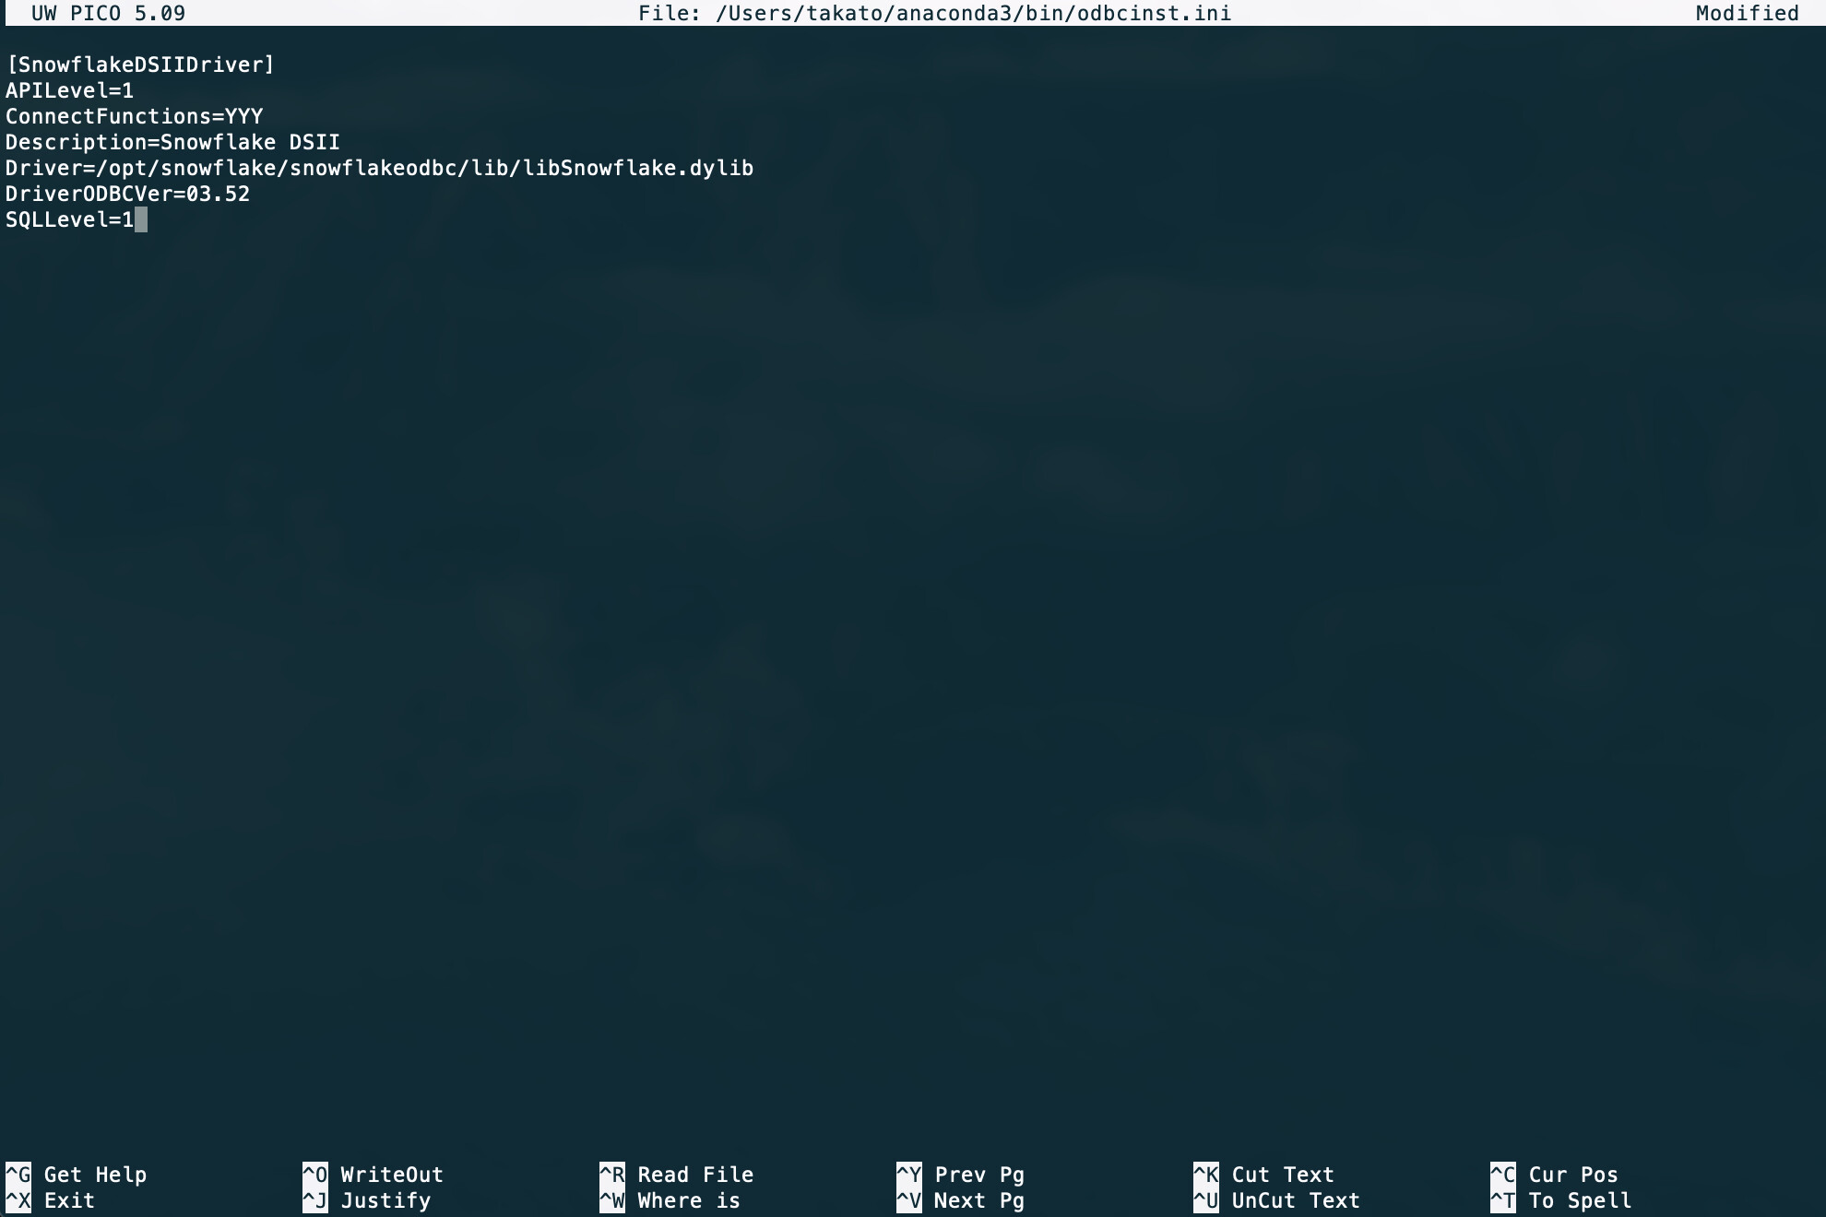1826x1217 pixels.
Task: Click the ^U UnCut Text shortcut
Action: (x=1277, y=1200)
